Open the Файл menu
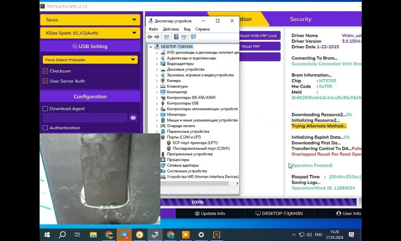 153,29
